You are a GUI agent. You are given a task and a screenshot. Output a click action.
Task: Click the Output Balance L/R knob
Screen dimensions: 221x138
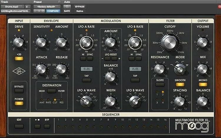(x=202, y=101)
